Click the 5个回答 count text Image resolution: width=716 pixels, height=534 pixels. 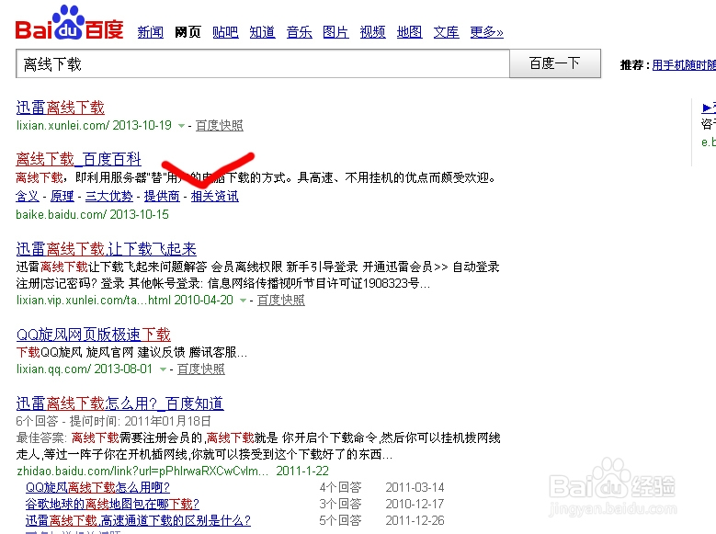[x=341, y=521]
